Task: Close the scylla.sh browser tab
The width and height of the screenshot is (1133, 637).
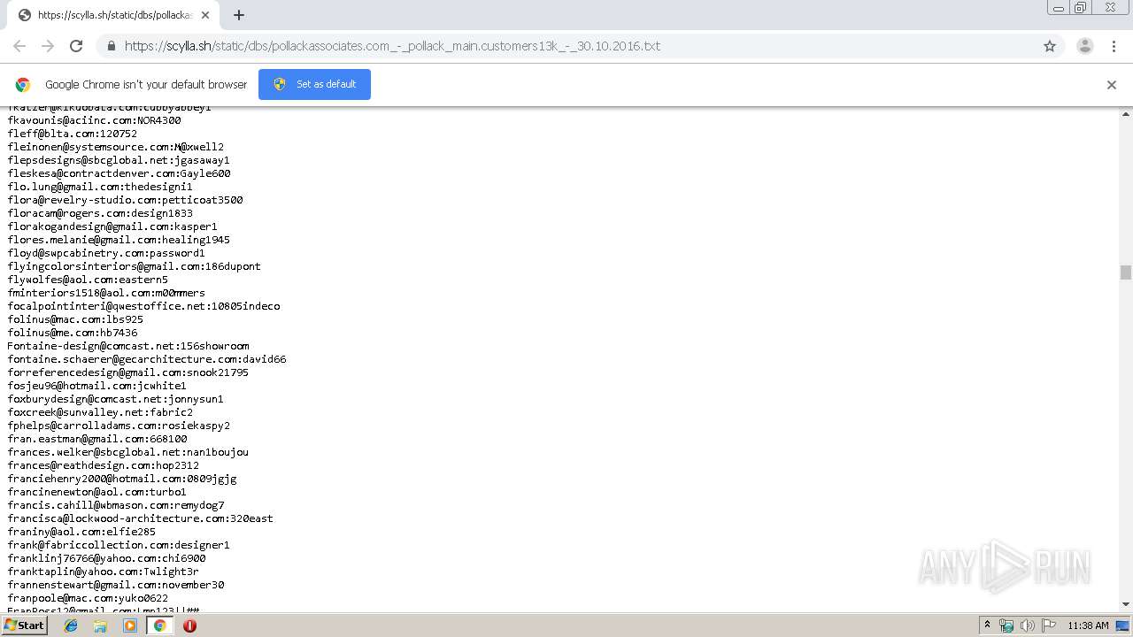Action: click(205, 15)
